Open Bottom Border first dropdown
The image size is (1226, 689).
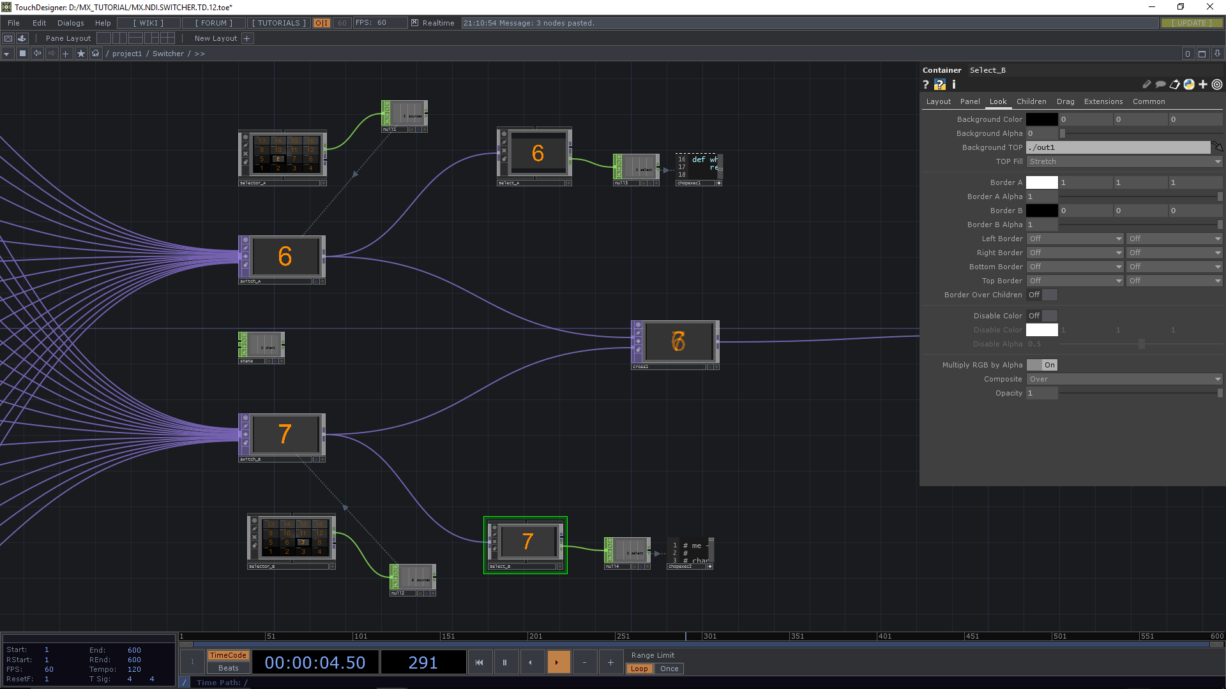1075,267
